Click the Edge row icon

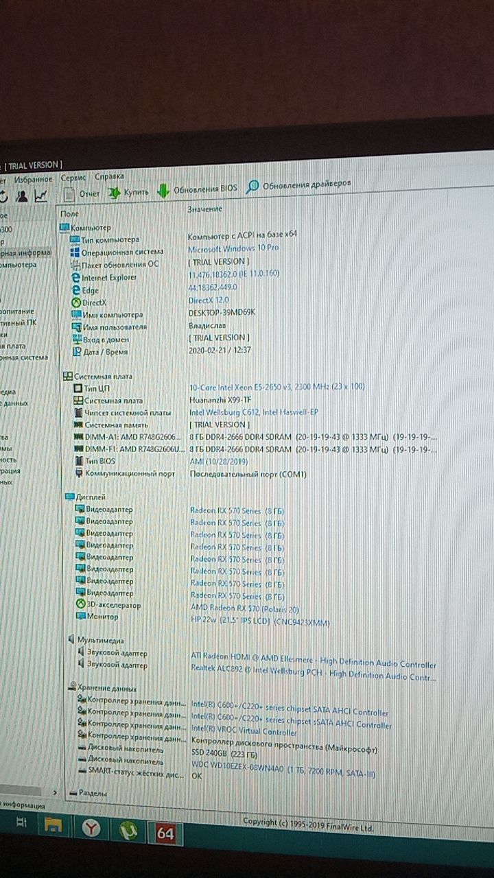point(75,290)
